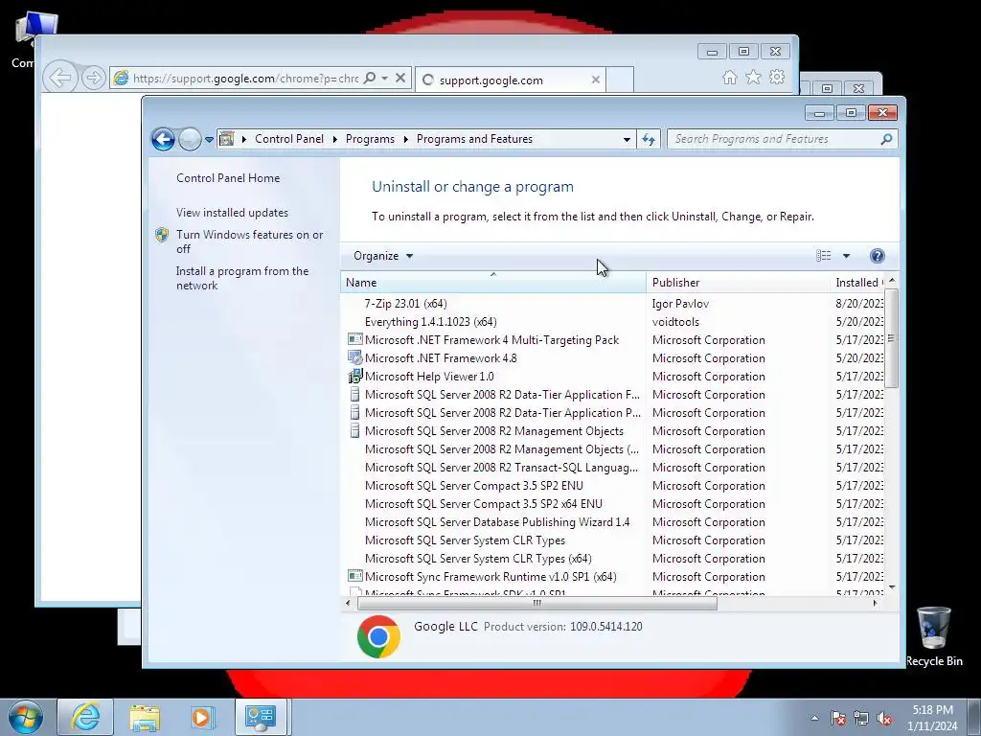Open Internet Explorer Tools gear icon
This screenshot has width=981, height=736.
[777, 77]
